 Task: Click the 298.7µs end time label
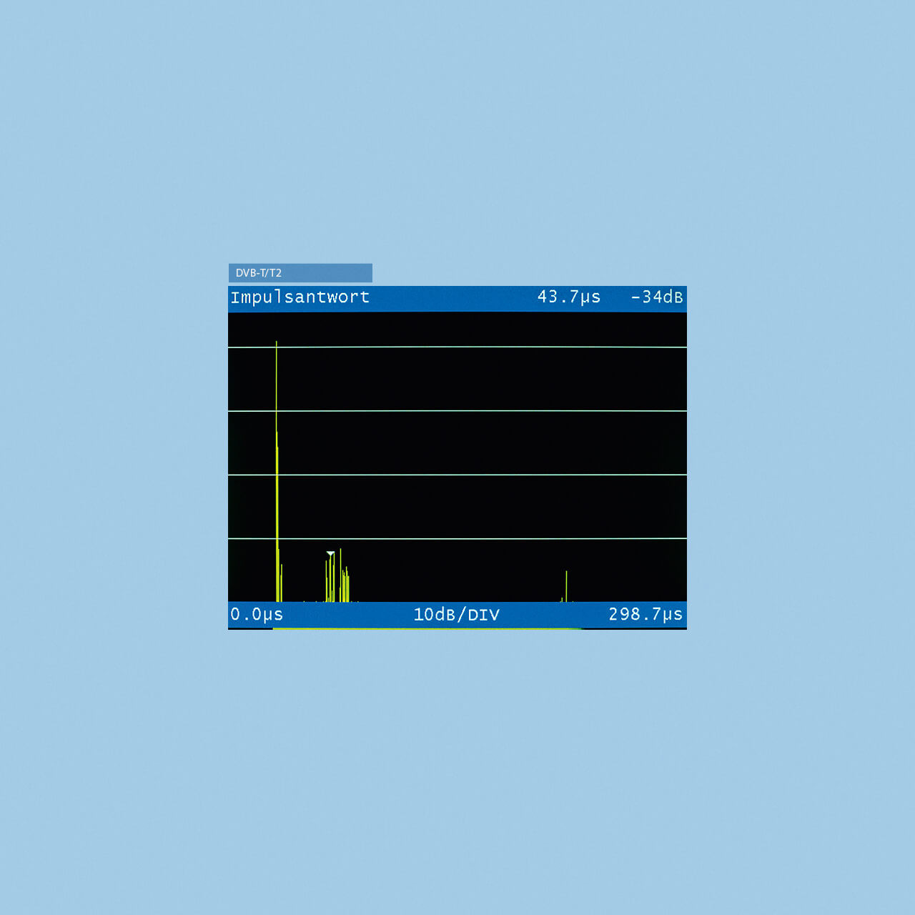pyautogui.click(x=646, y=614)
